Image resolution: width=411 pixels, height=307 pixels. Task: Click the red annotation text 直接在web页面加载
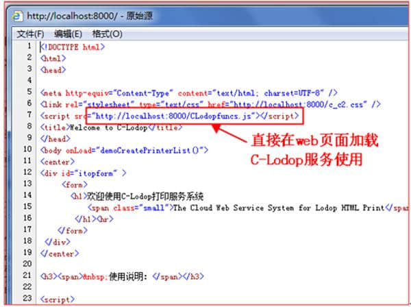(x=315, y=140)
